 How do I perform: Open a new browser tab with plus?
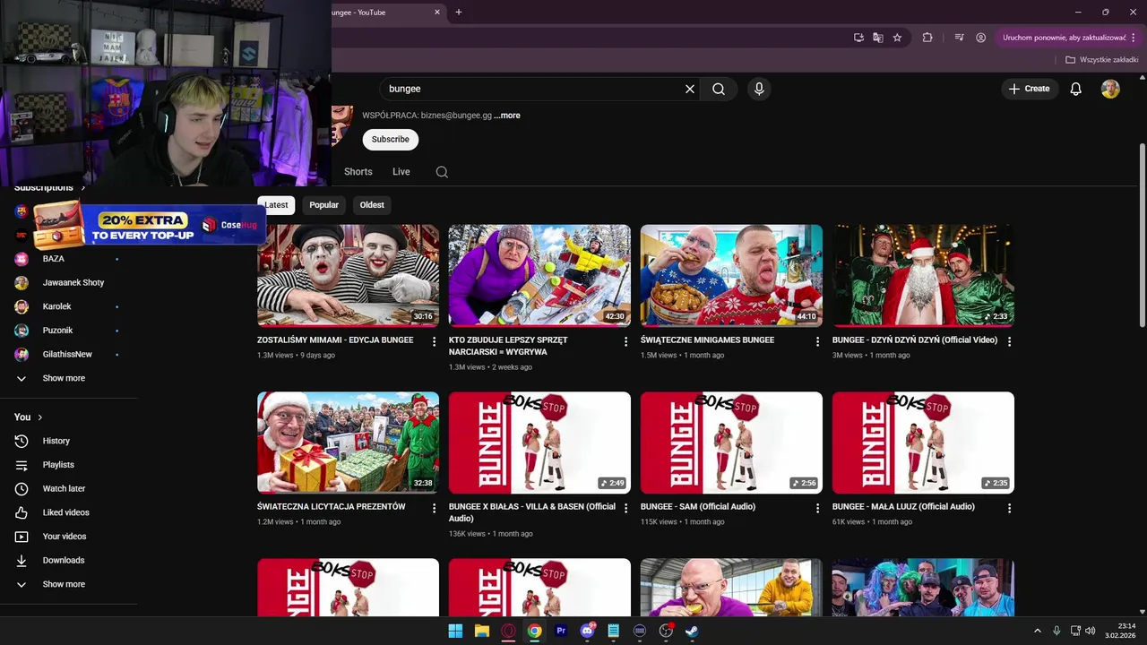click(x=459, y=13)
